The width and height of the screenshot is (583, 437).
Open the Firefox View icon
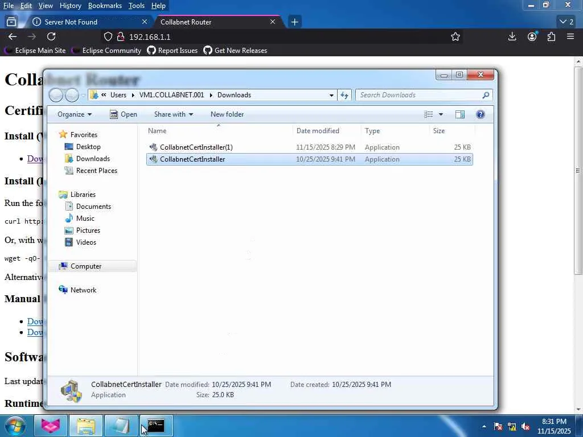(11, 22)
